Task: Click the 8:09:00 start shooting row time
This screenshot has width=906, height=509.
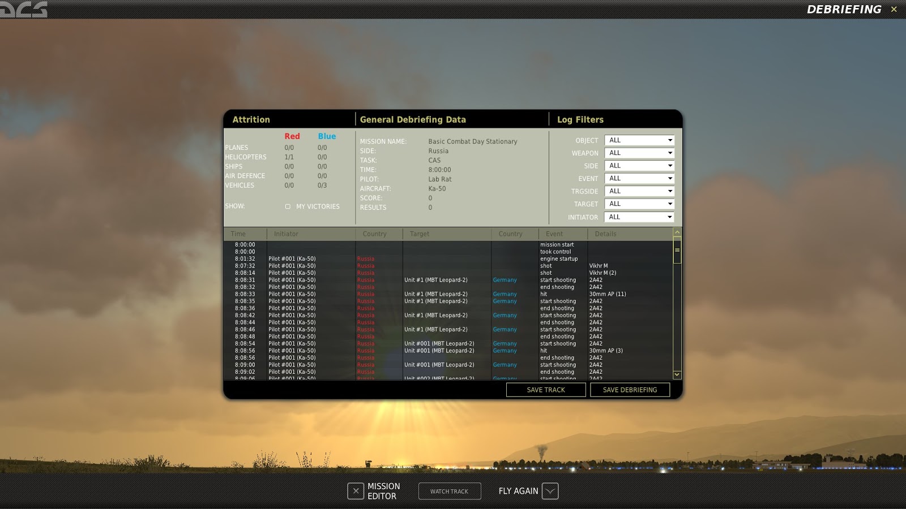Action: pyautogui.click(x=245, y=365)
